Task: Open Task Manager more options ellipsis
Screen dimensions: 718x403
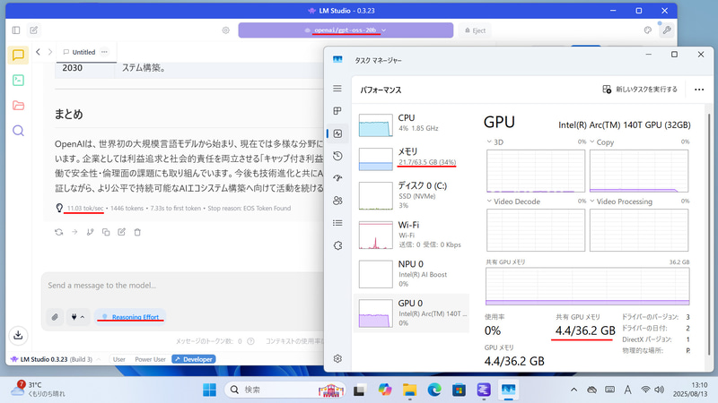Action: [699, 89]
